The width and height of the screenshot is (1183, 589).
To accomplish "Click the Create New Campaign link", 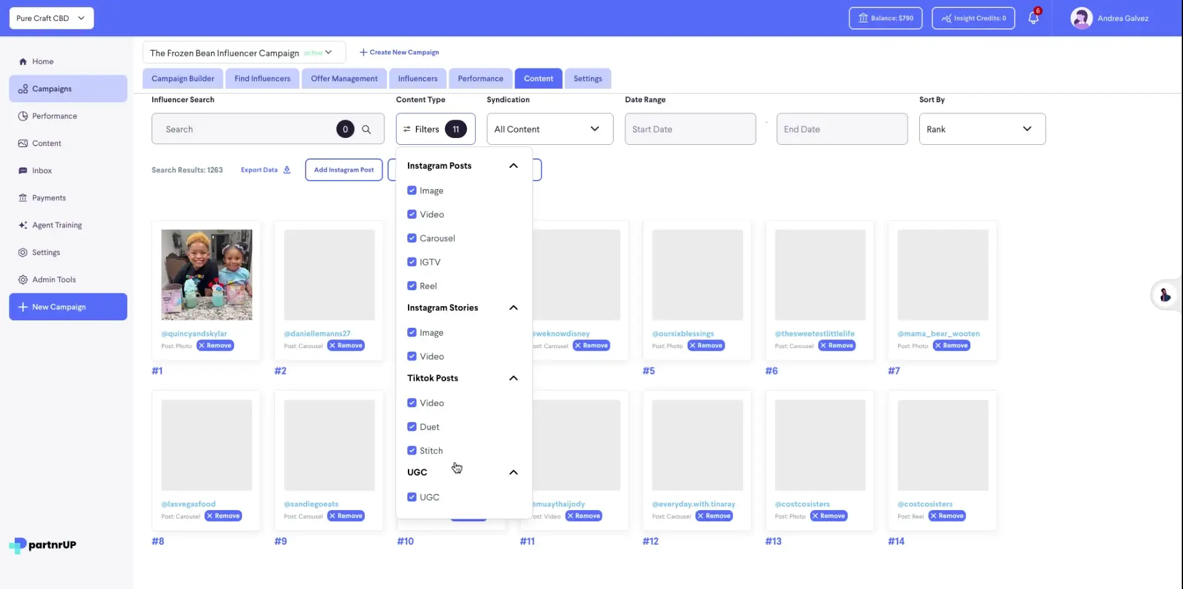I will pos(399,52).
